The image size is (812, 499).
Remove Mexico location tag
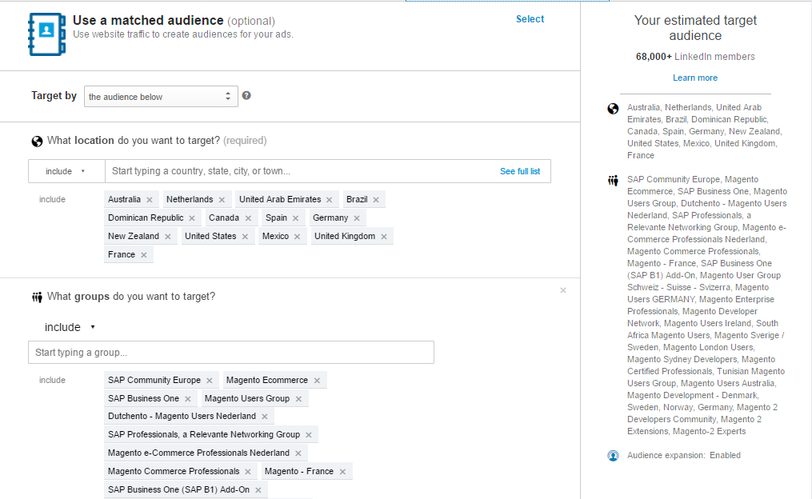[298, 237]
